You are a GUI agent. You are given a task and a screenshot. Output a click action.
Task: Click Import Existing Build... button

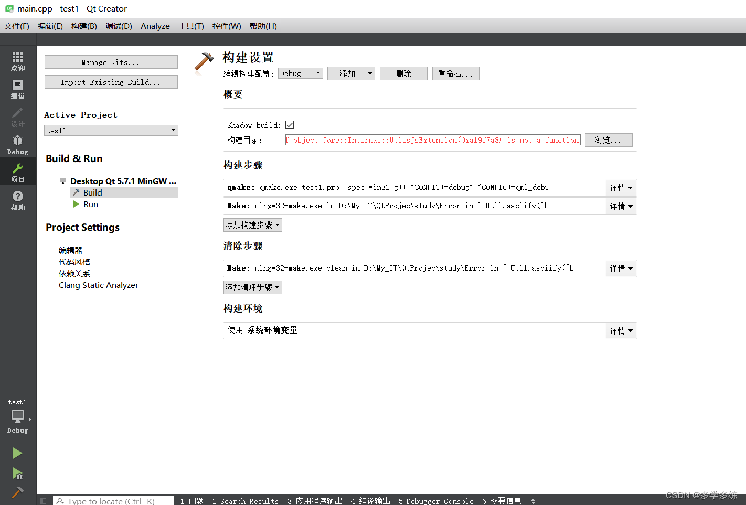(111, 82)
